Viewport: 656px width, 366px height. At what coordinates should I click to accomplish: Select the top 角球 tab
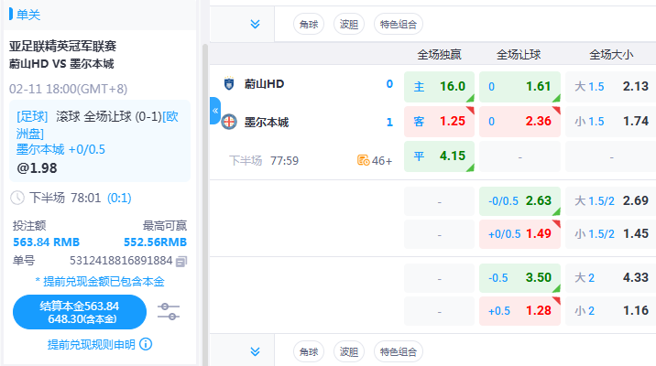click(308, 24)
